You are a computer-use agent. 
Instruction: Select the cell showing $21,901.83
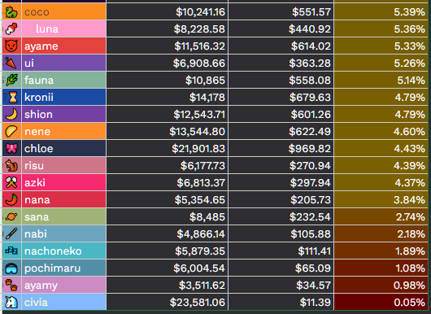(x=168, y=149)
